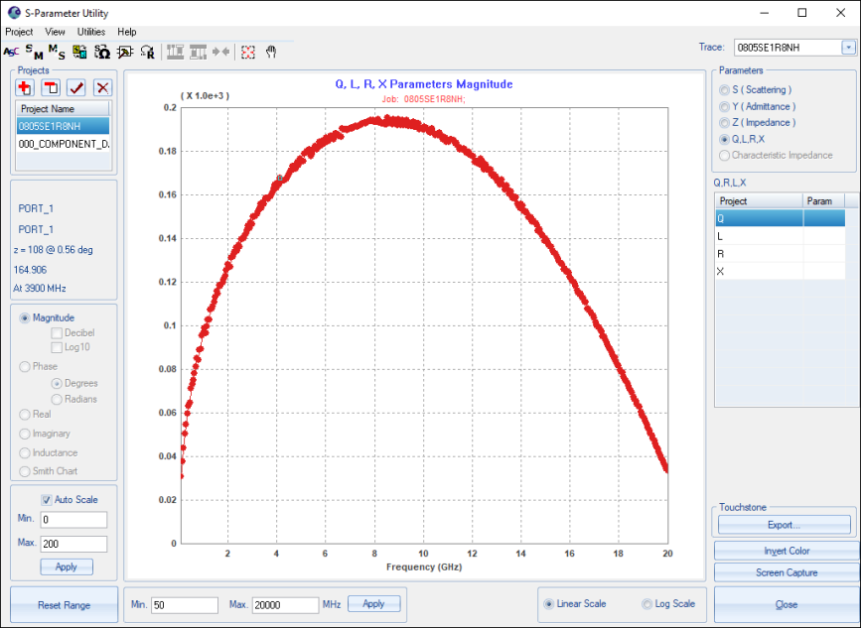Click the S-to-M conversion toolbar icon
The height and width of the screenshot is (628, 861).
pyautogui.click(x=34, y=52)
